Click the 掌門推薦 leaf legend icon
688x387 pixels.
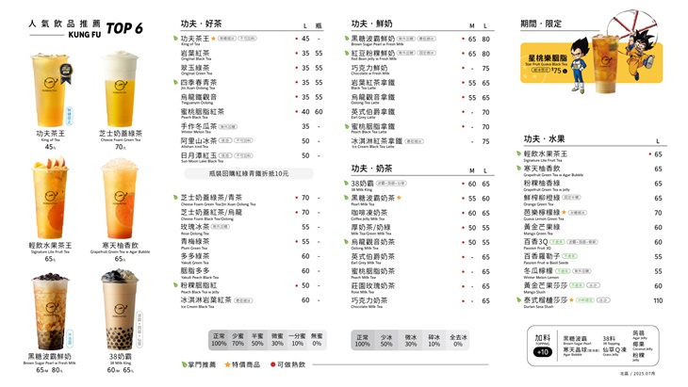tap(185, 364)
